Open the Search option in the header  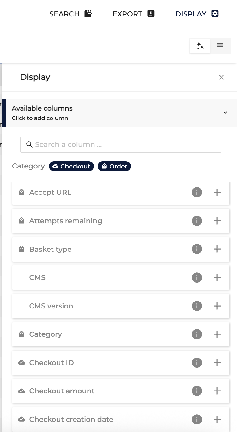point(70,14)
